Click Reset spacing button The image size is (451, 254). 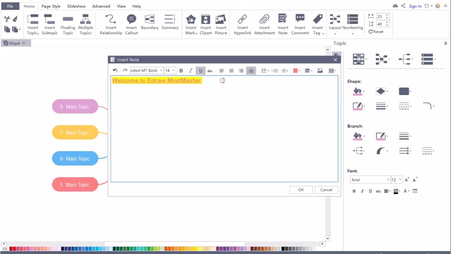tap(376, 32)
